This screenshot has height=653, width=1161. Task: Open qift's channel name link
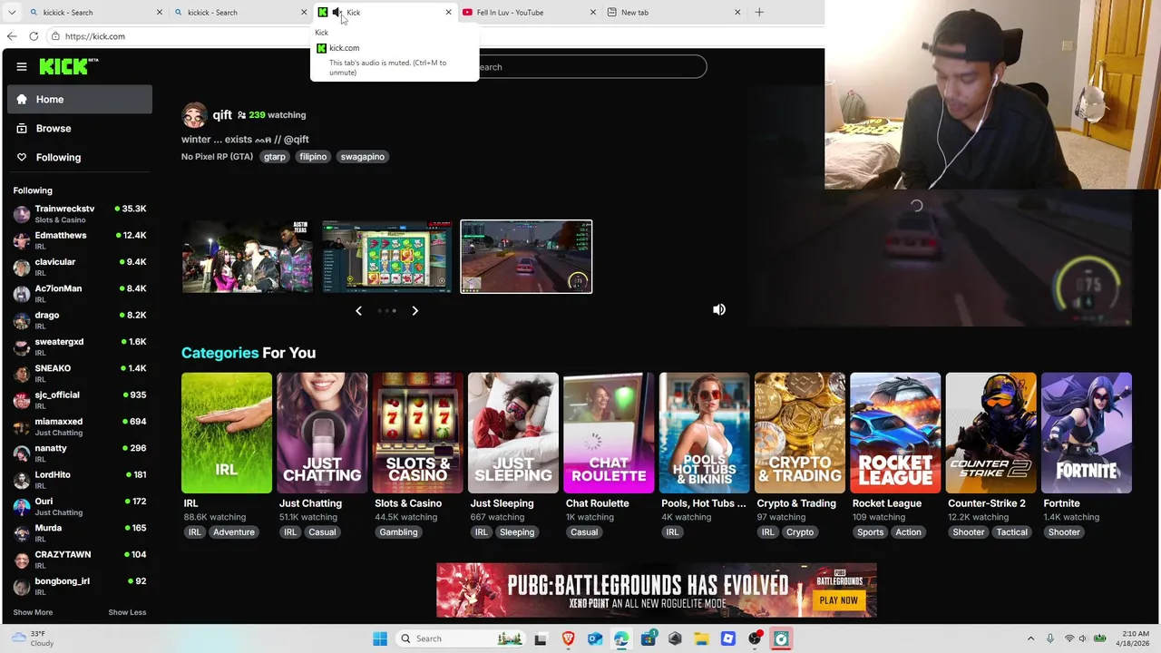(222, 115)
